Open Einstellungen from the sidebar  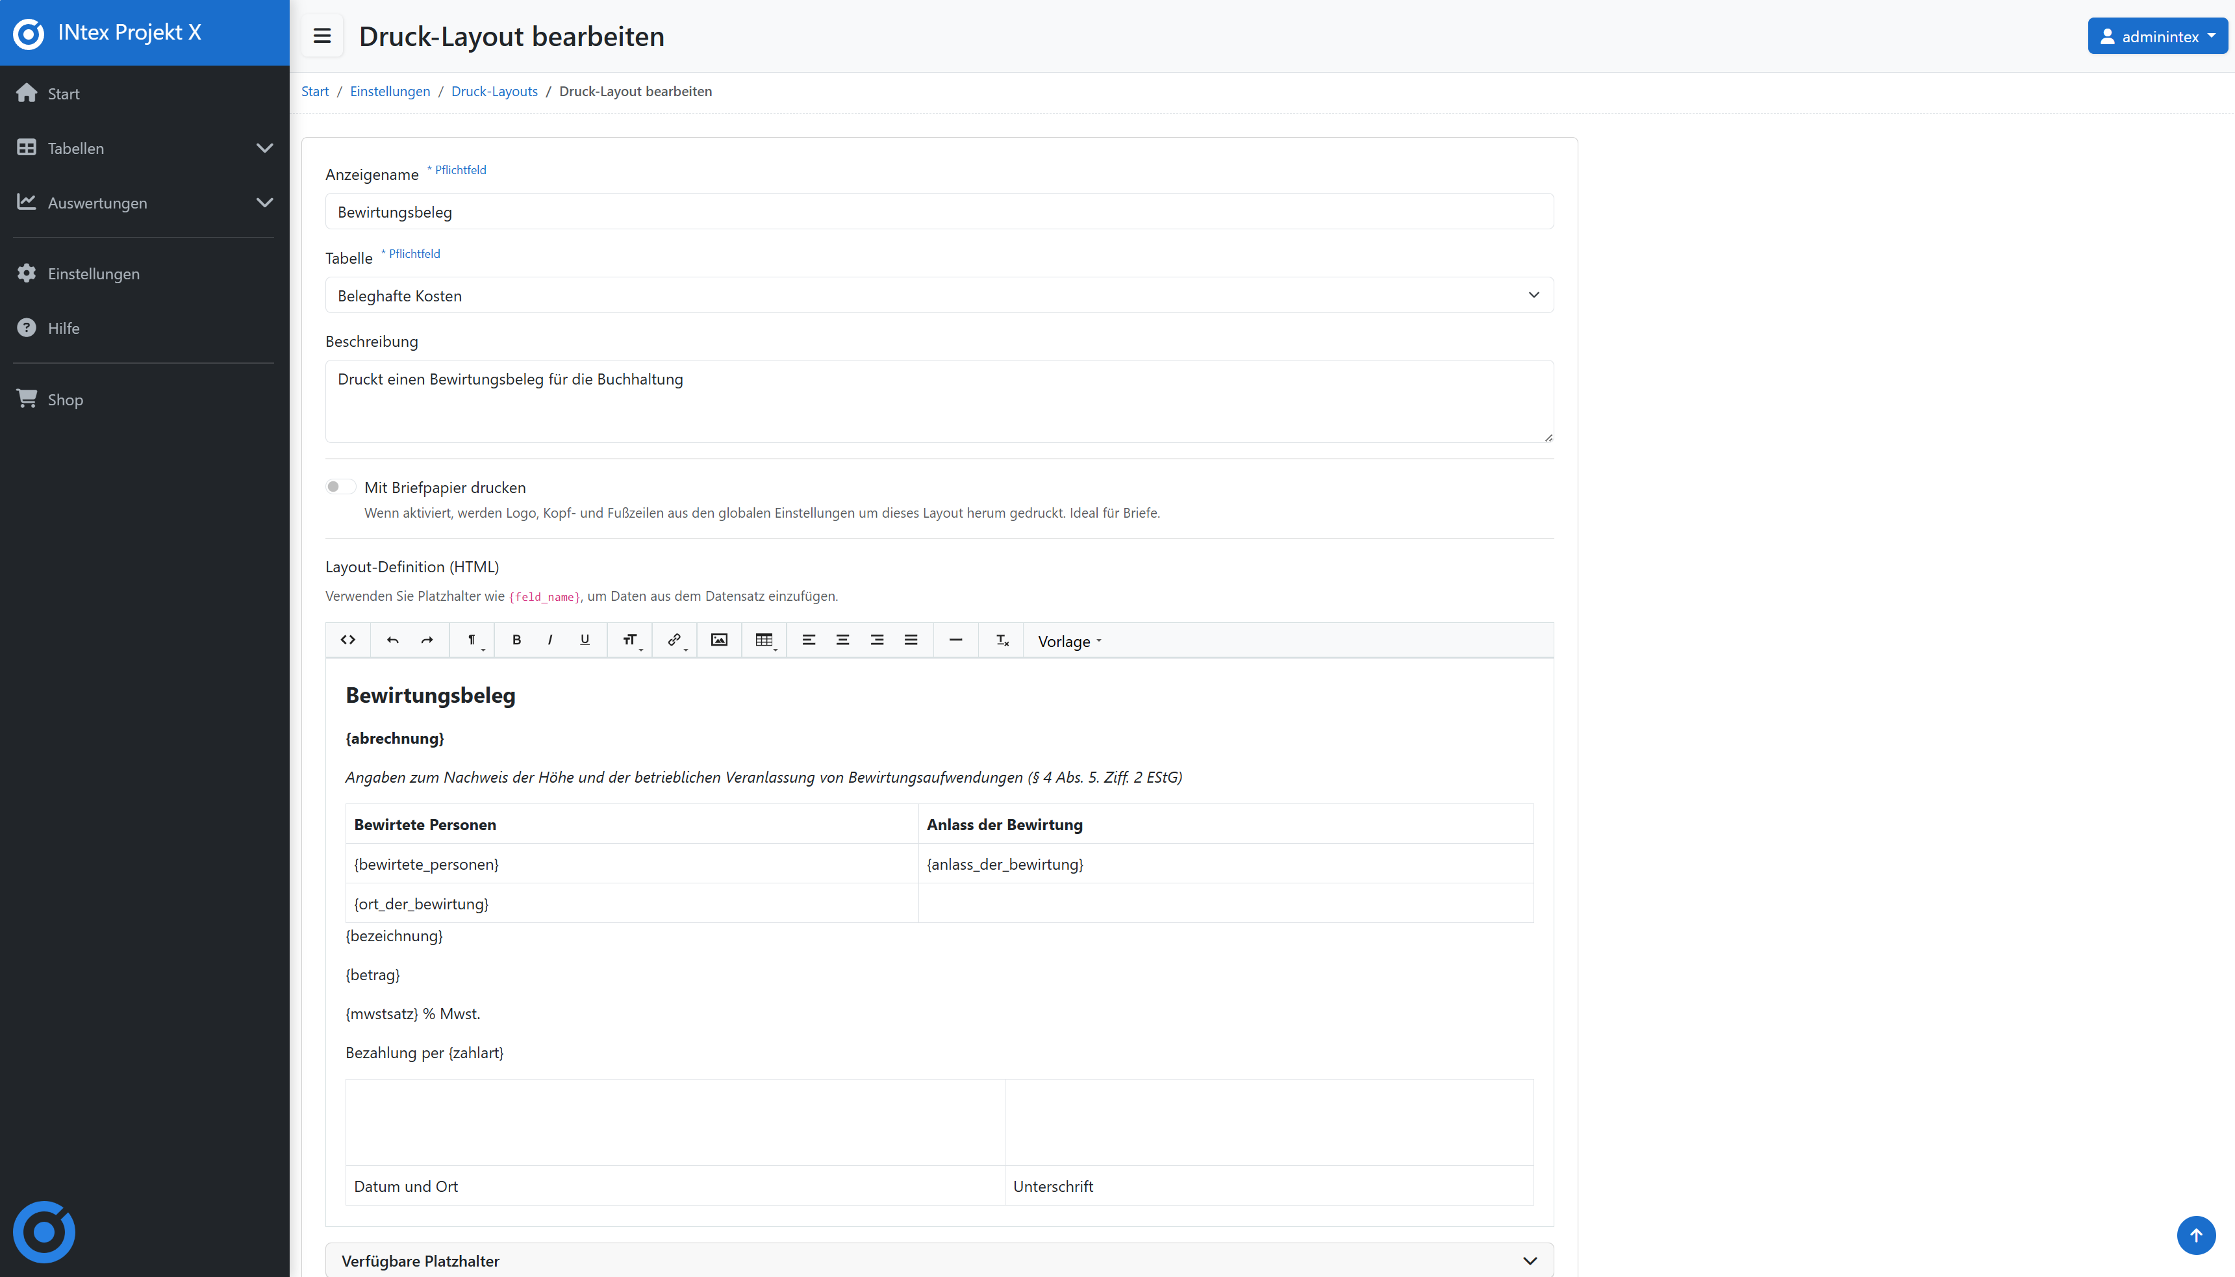(x=94, y=273)
